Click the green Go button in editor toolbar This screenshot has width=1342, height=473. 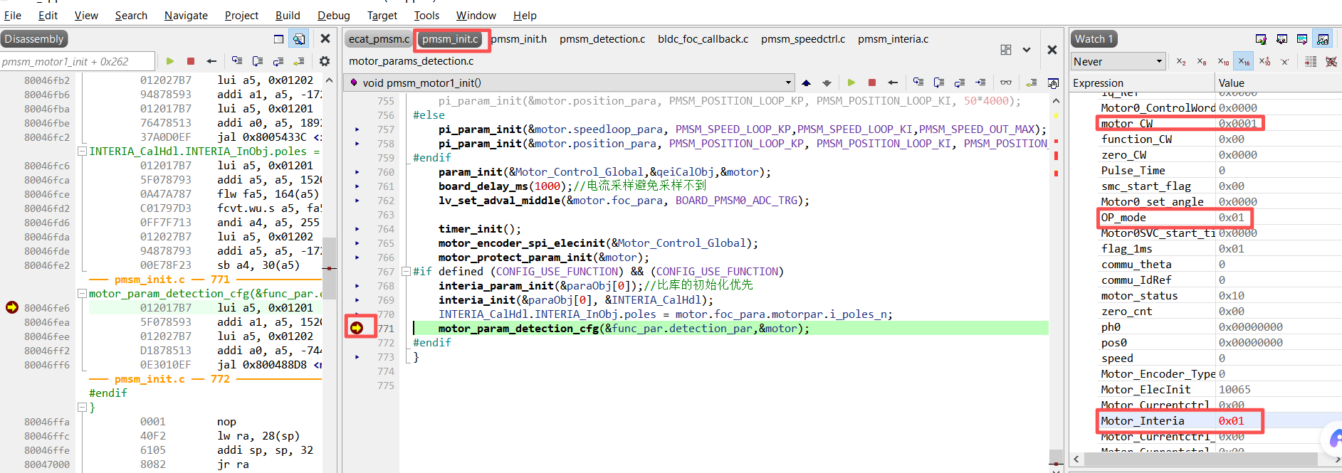coord(851,83)
